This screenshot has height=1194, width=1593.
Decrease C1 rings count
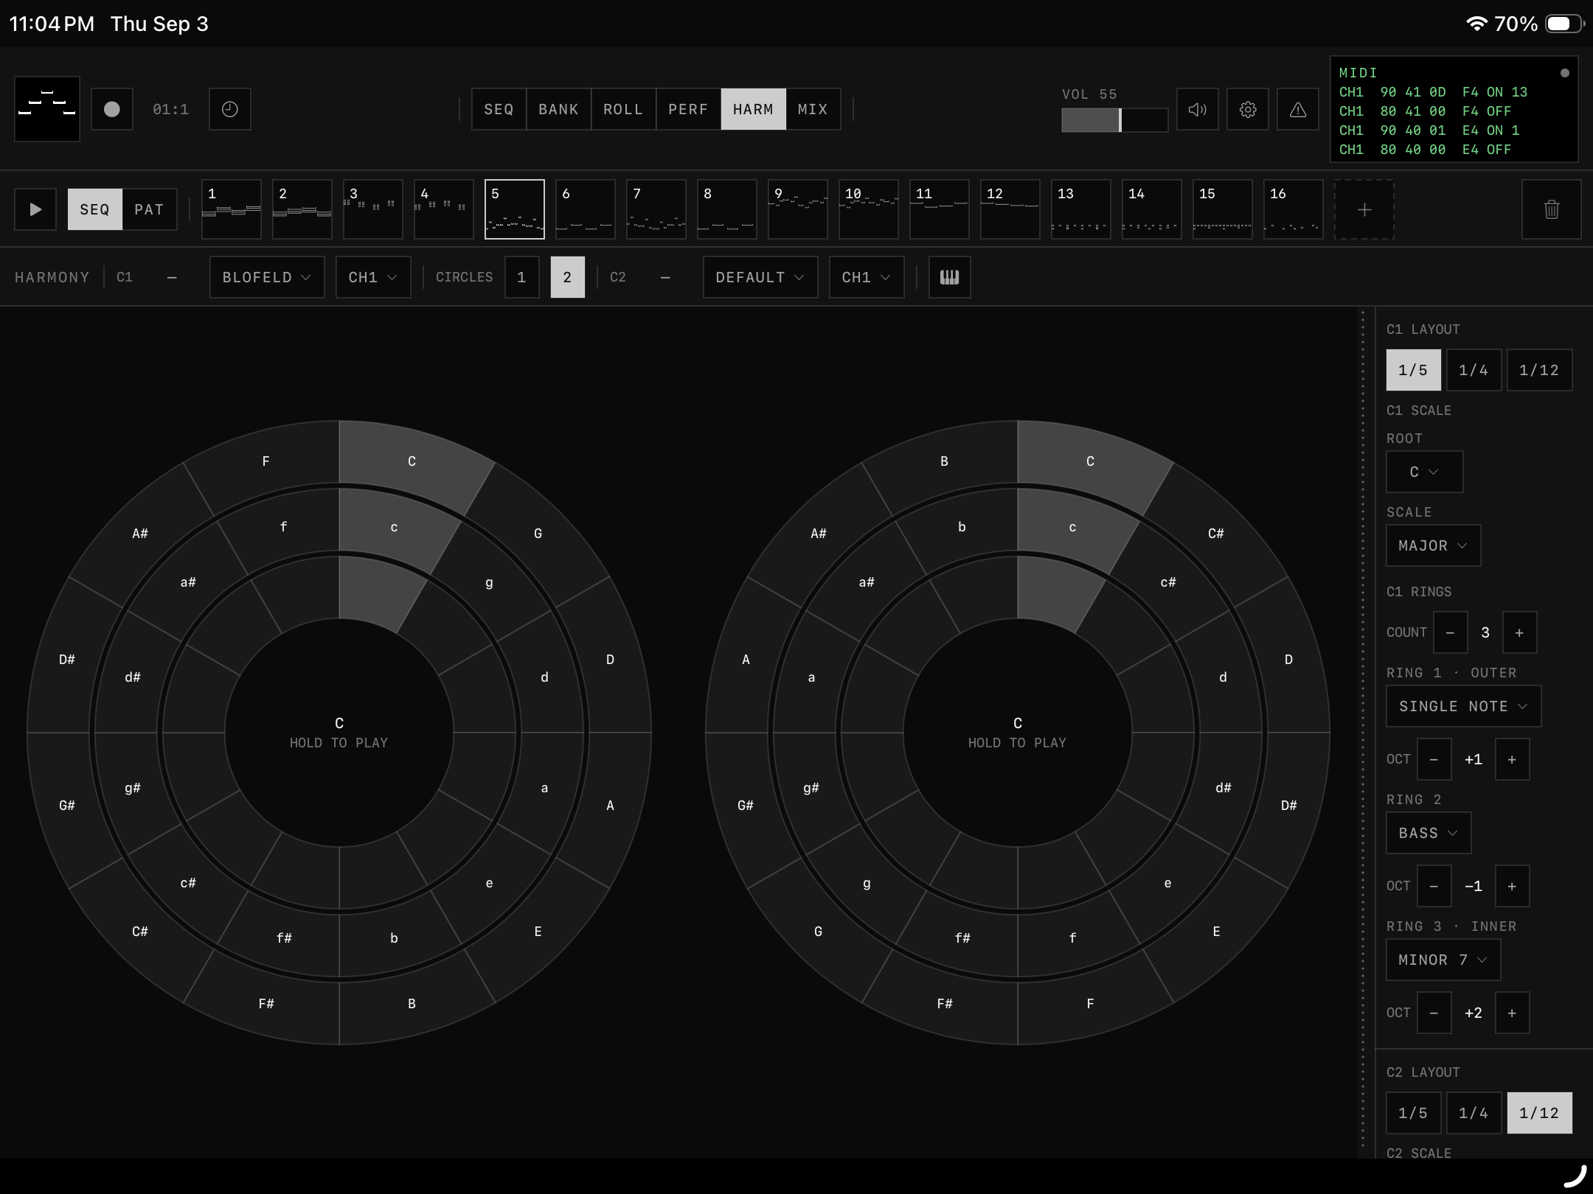tap(1450, 632)
